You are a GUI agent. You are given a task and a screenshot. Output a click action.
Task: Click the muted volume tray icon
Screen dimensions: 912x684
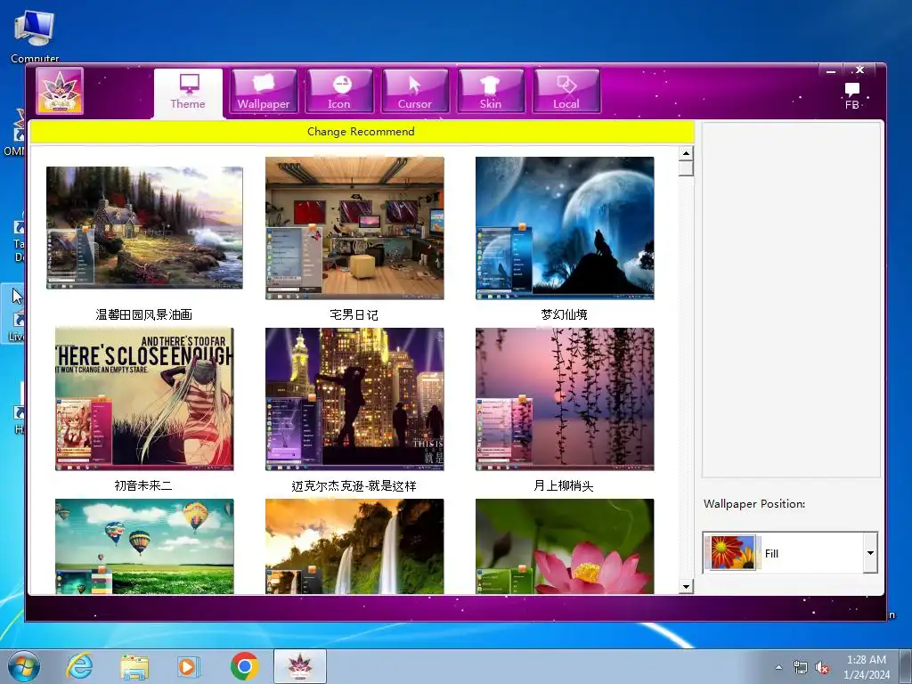(822, 668)
